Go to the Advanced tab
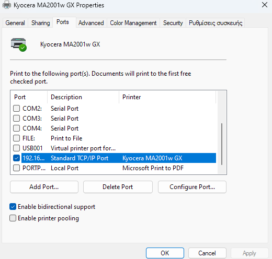 click(x=91, y=23)
